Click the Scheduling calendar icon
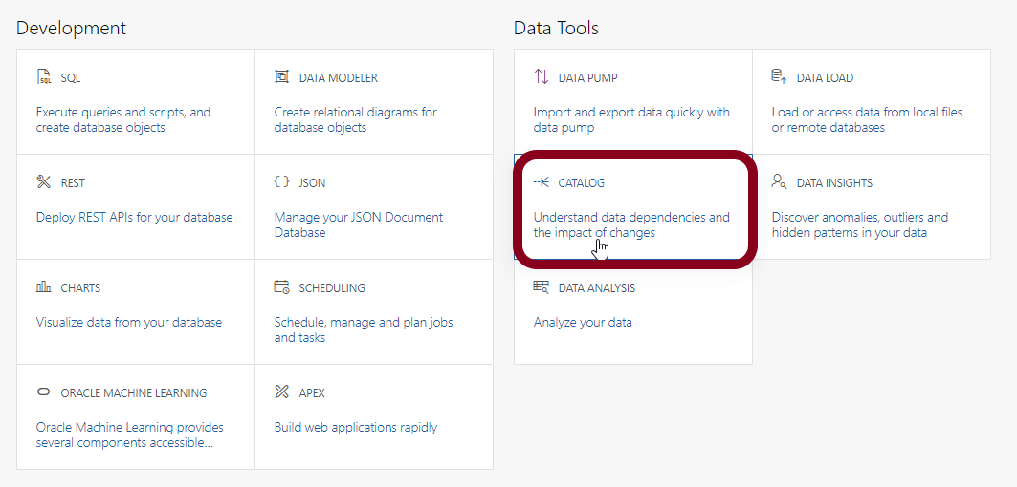 [x=281, y=286]
